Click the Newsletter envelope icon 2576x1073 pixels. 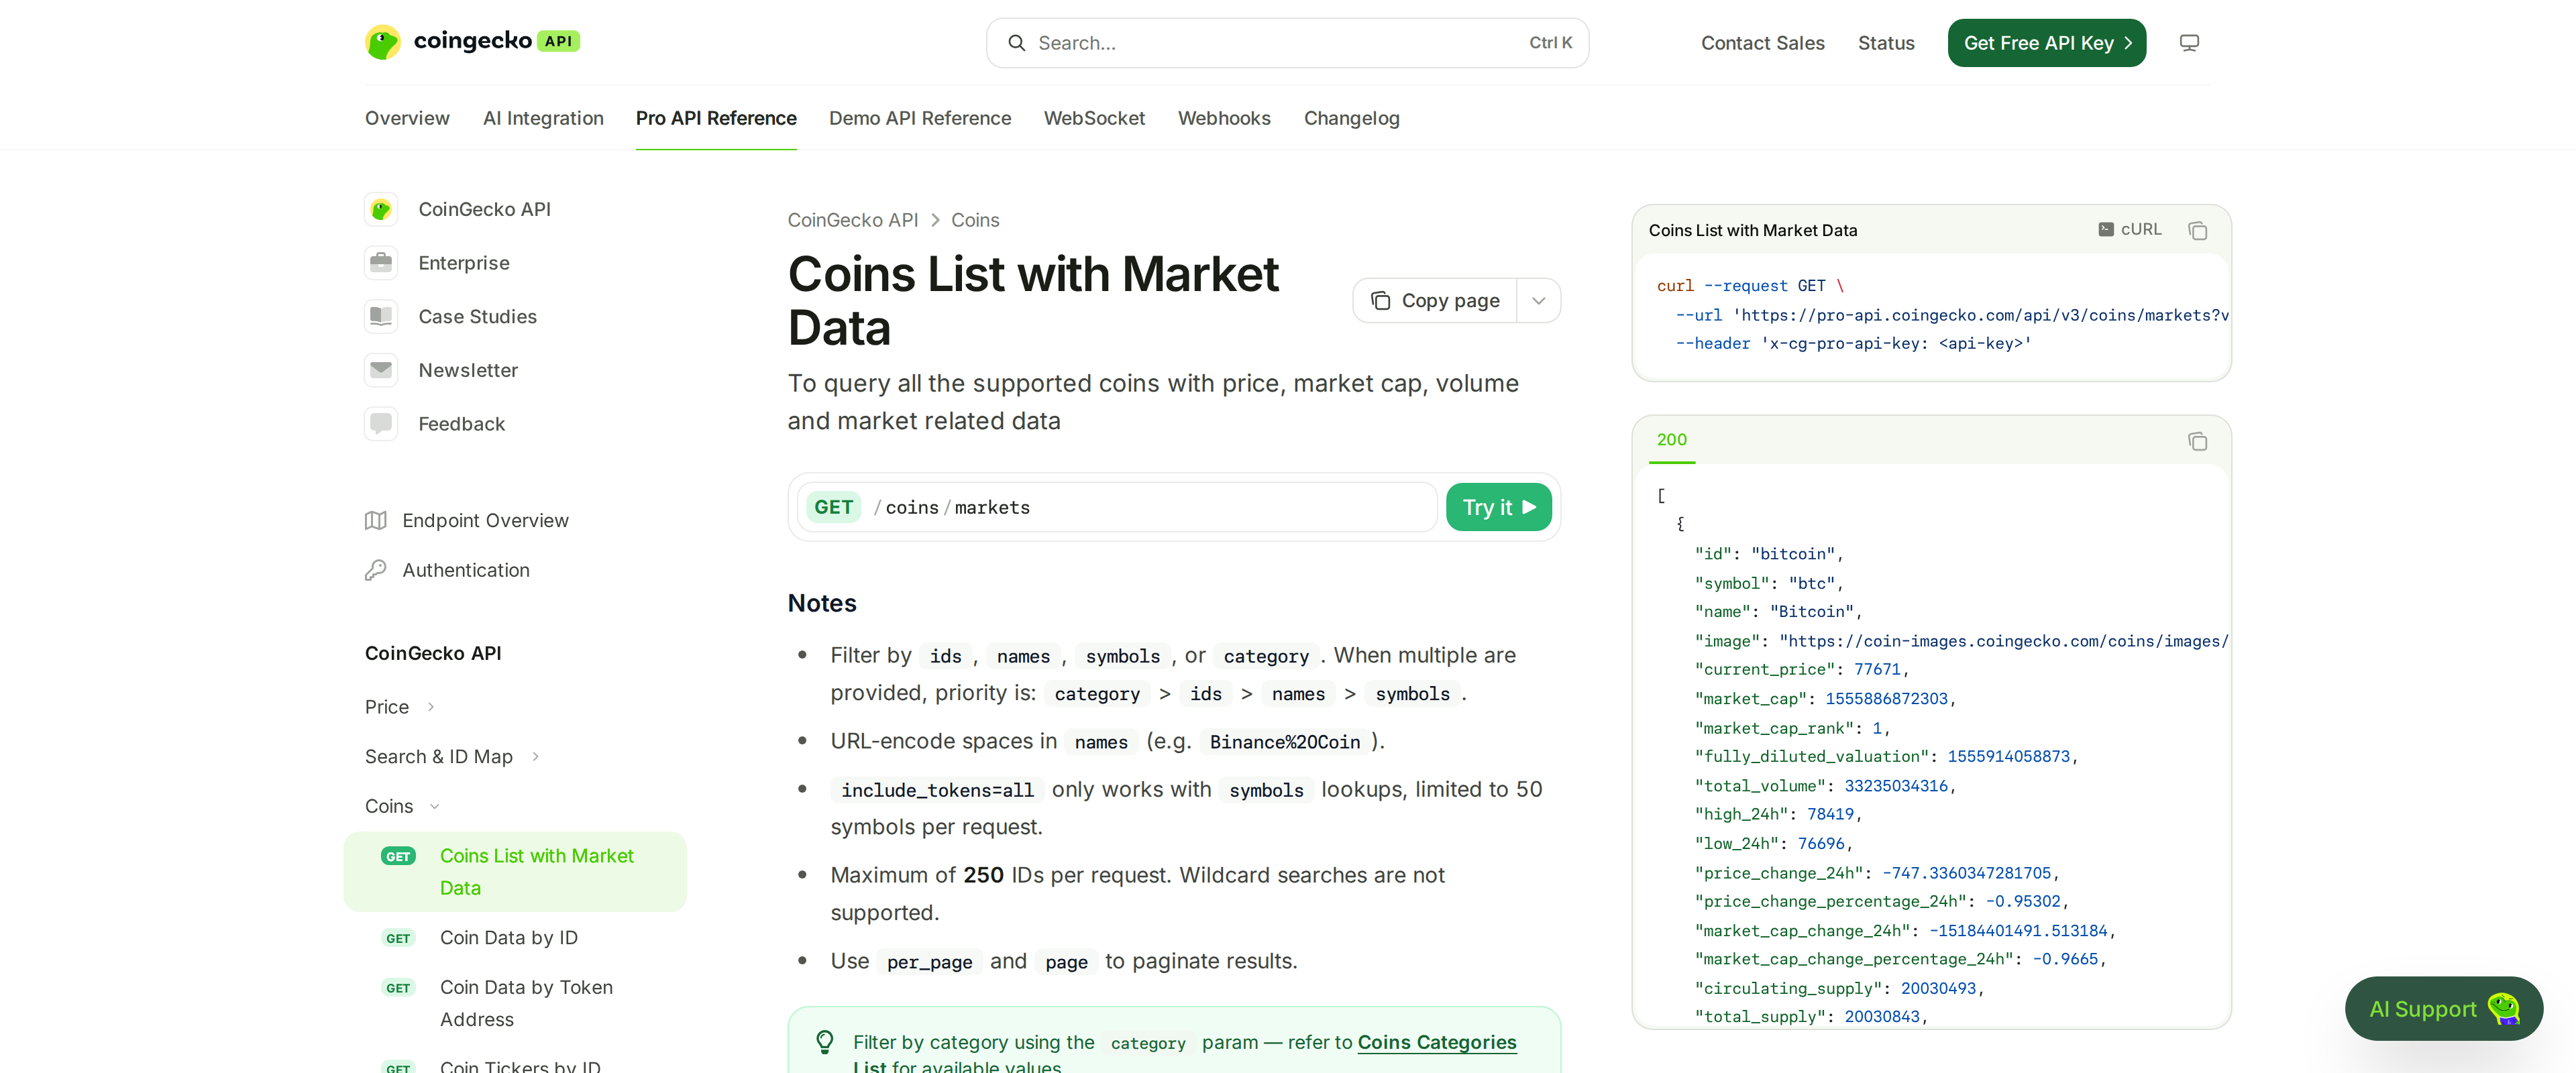381,370
